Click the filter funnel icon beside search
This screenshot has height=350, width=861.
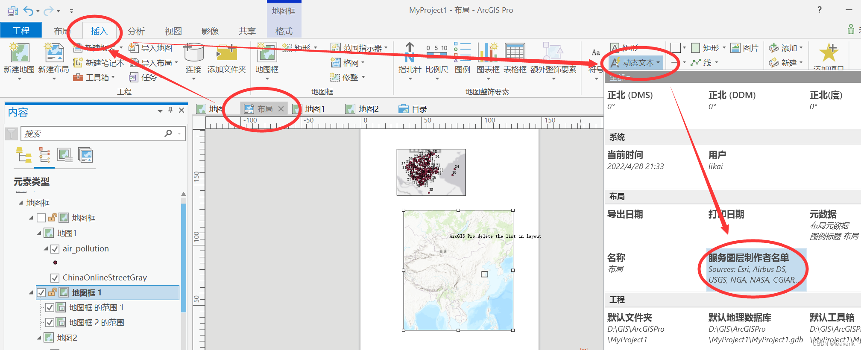(x=12, y=134)
